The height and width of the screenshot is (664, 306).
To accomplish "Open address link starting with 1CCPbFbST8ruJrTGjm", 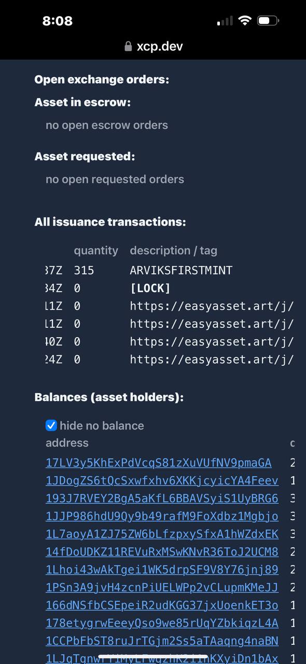I will click(162, 641).
